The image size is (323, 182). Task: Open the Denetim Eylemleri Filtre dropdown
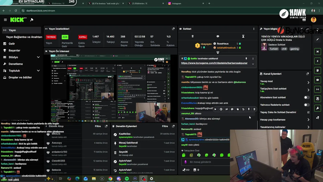165,126
